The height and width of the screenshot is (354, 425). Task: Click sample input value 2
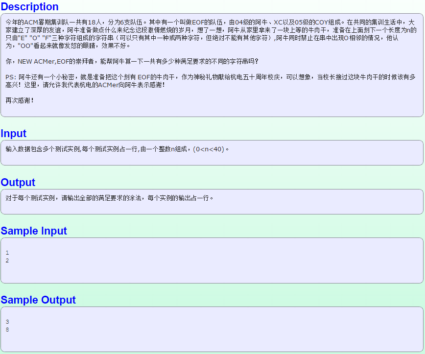7,260
